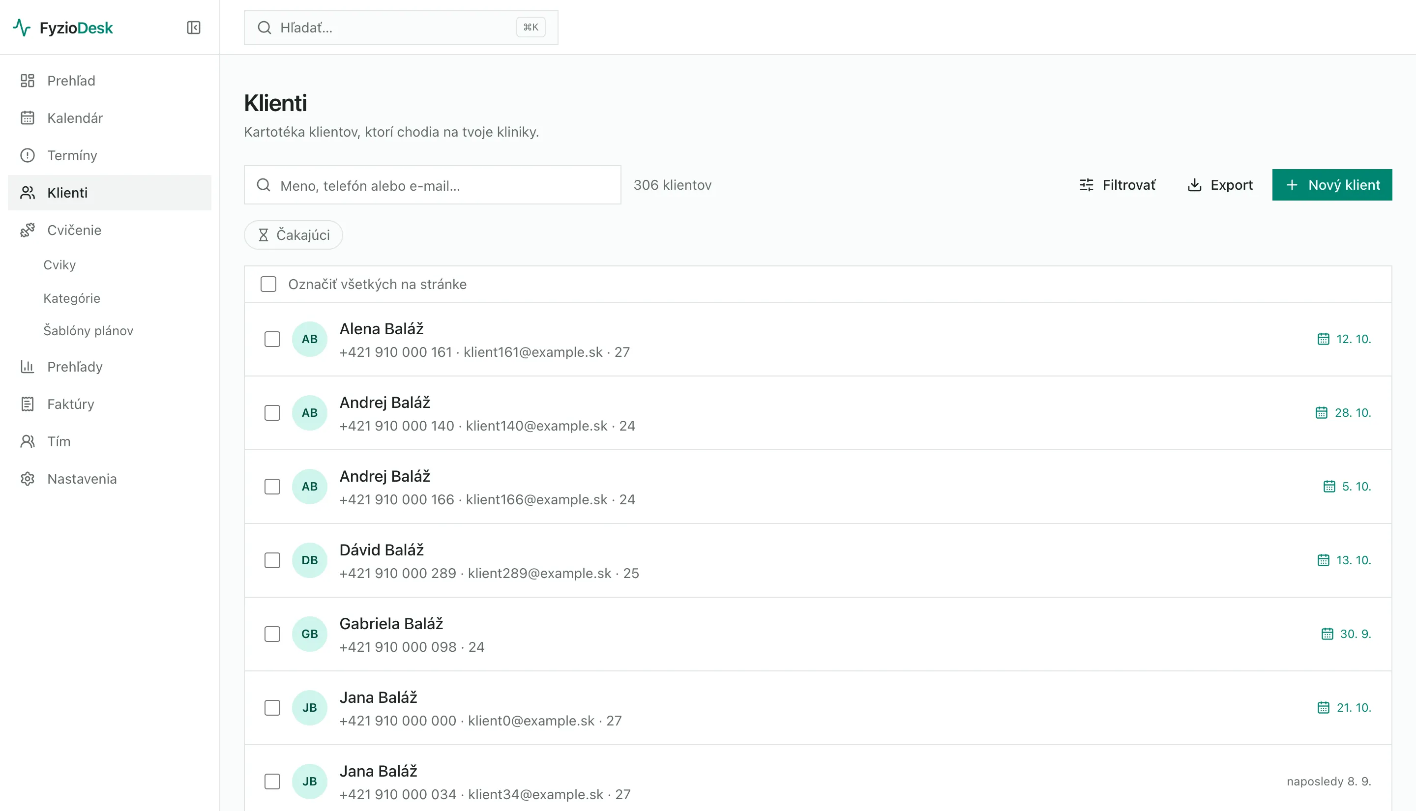Viewport: 1416px width, 811px height.
Task: Click +421 910 000 098 · 24 details
Action: click(x=412, y=647)
